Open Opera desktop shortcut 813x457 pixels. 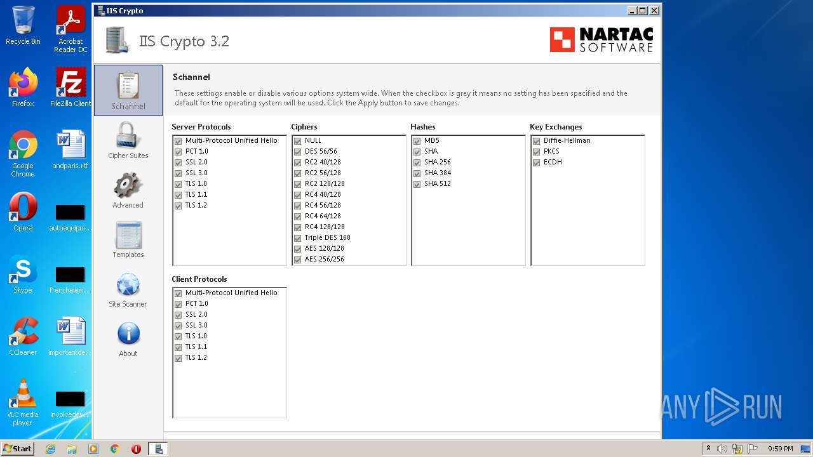point(23,212)
